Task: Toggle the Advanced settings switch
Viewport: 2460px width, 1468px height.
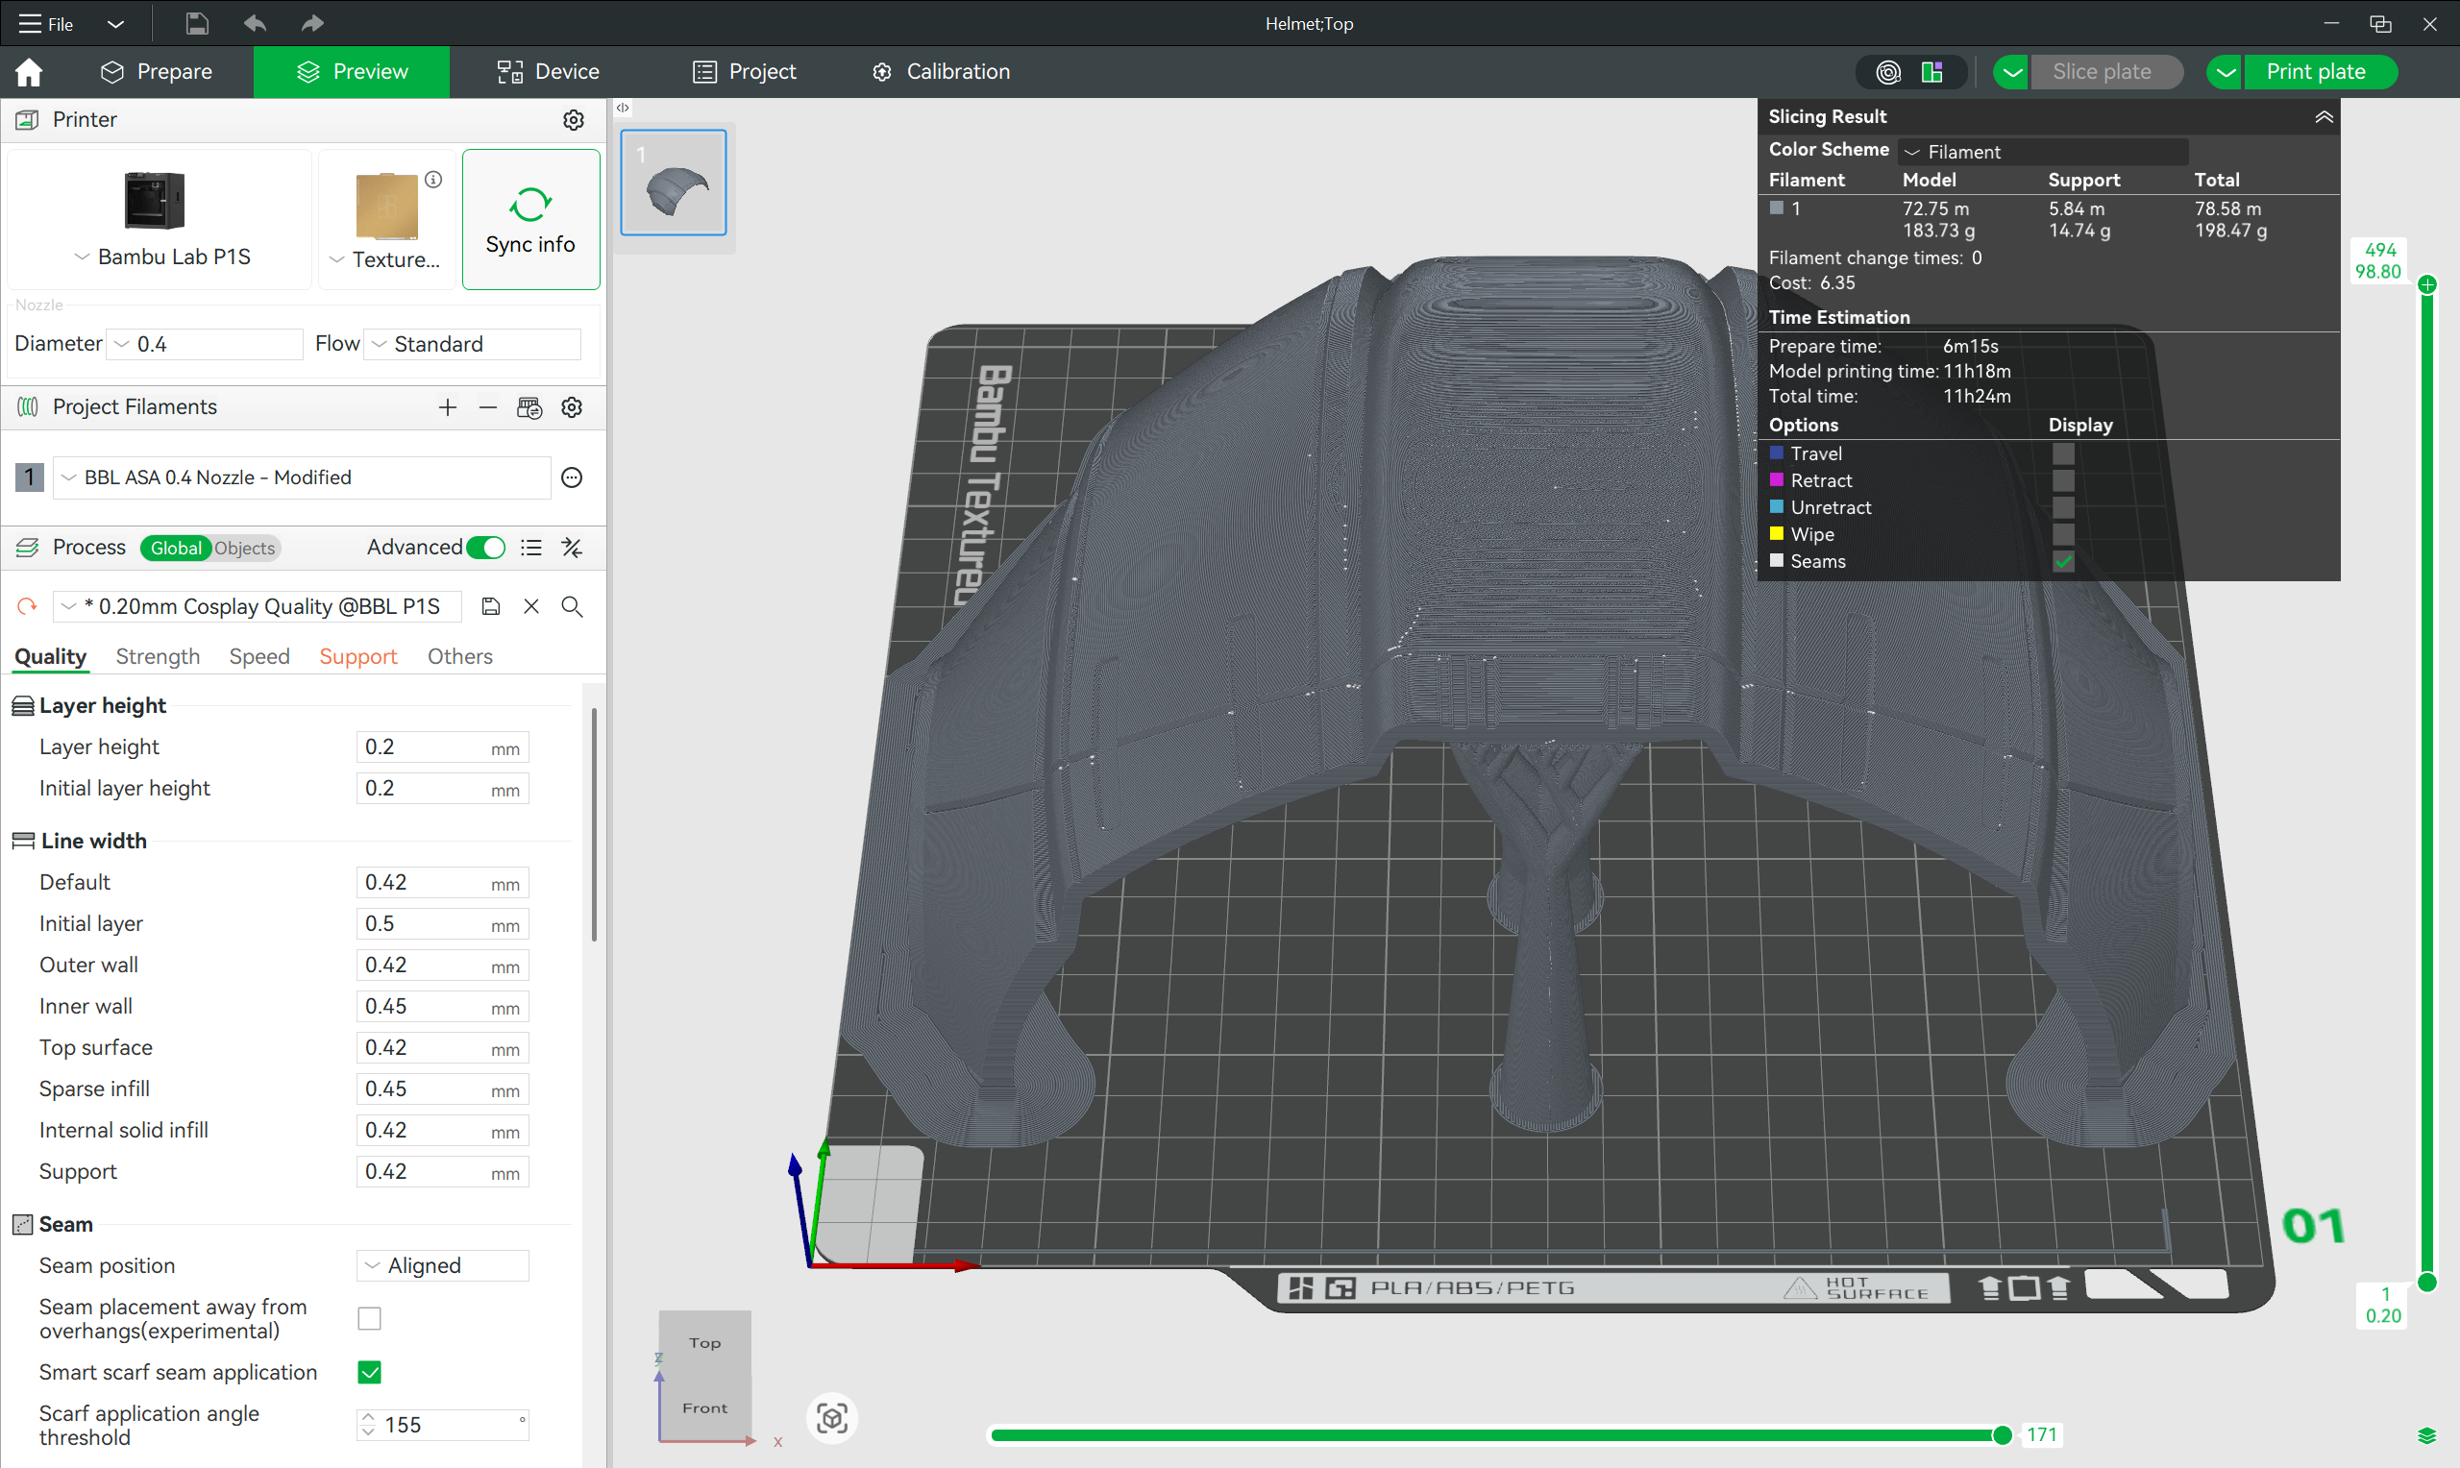Action: coord(485,547)
